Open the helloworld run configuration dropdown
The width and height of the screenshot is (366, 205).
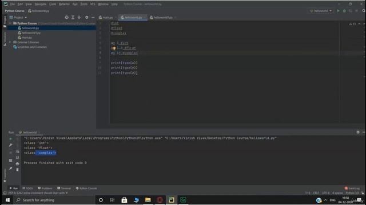pos(321,11)
